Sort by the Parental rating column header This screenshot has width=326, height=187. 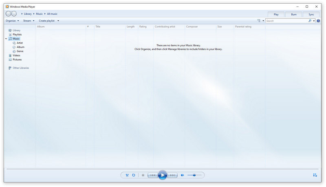[249, 26]
